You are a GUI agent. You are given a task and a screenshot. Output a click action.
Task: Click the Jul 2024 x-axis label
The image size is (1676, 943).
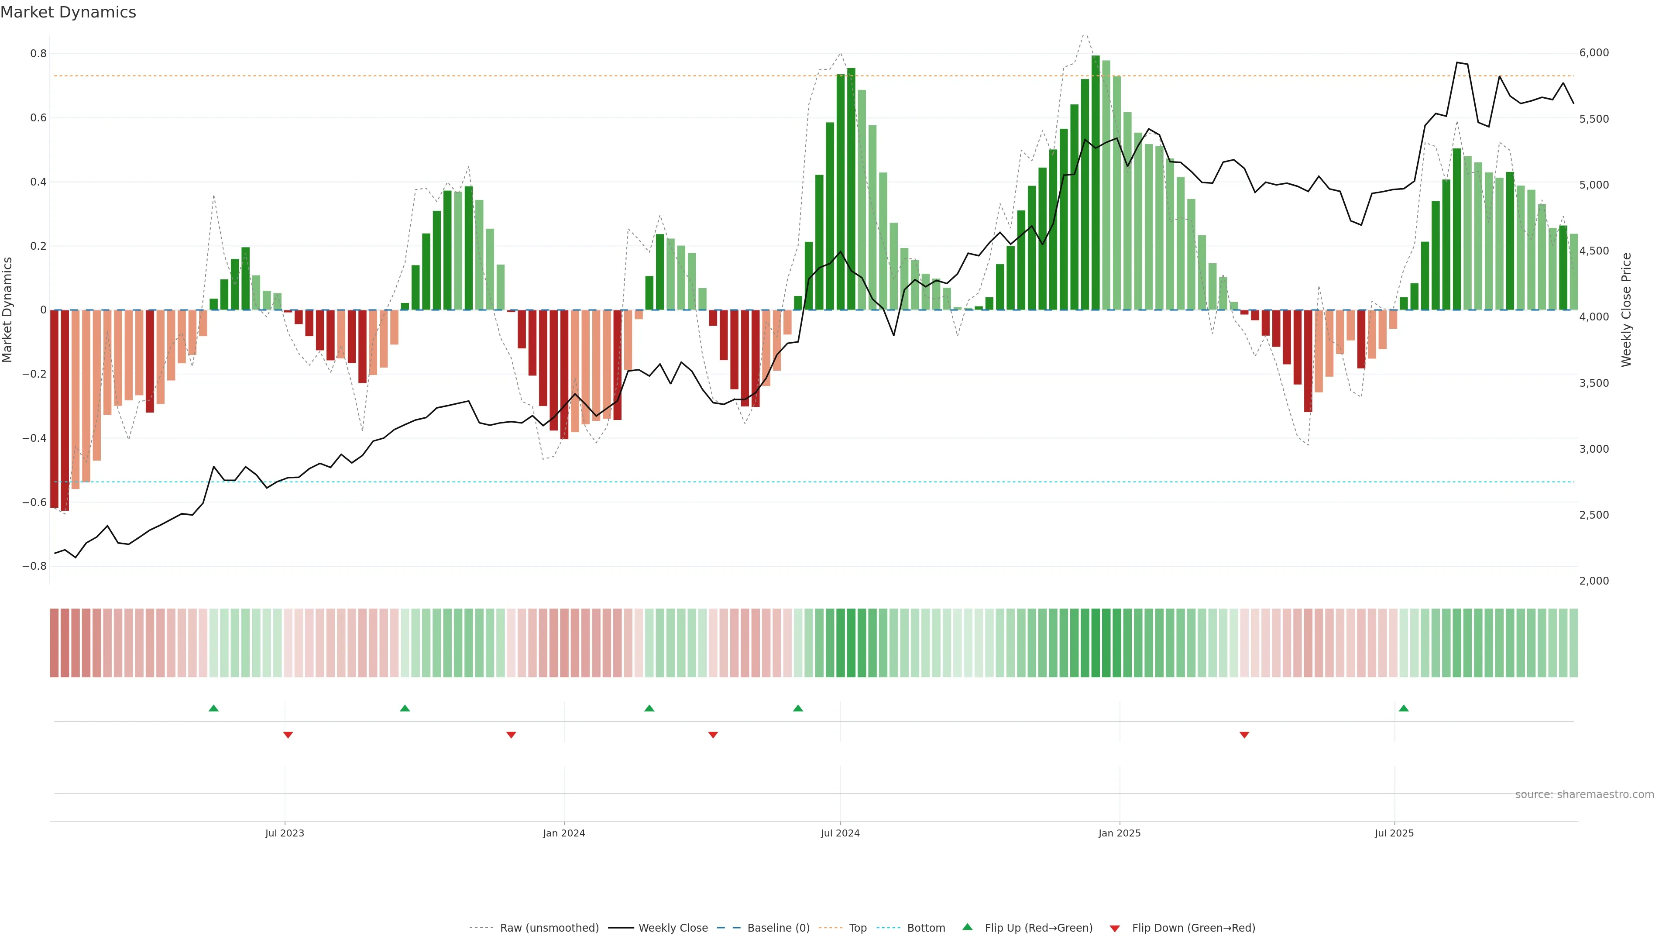click(840, 833)
